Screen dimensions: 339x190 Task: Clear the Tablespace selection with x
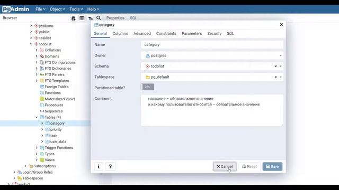(275, 77)
